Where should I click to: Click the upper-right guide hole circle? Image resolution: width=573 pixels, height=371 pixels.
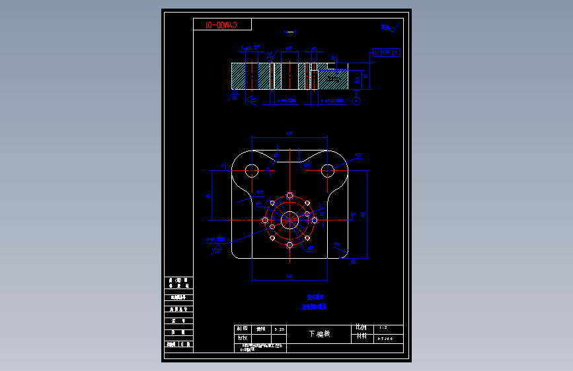(327, 170)
